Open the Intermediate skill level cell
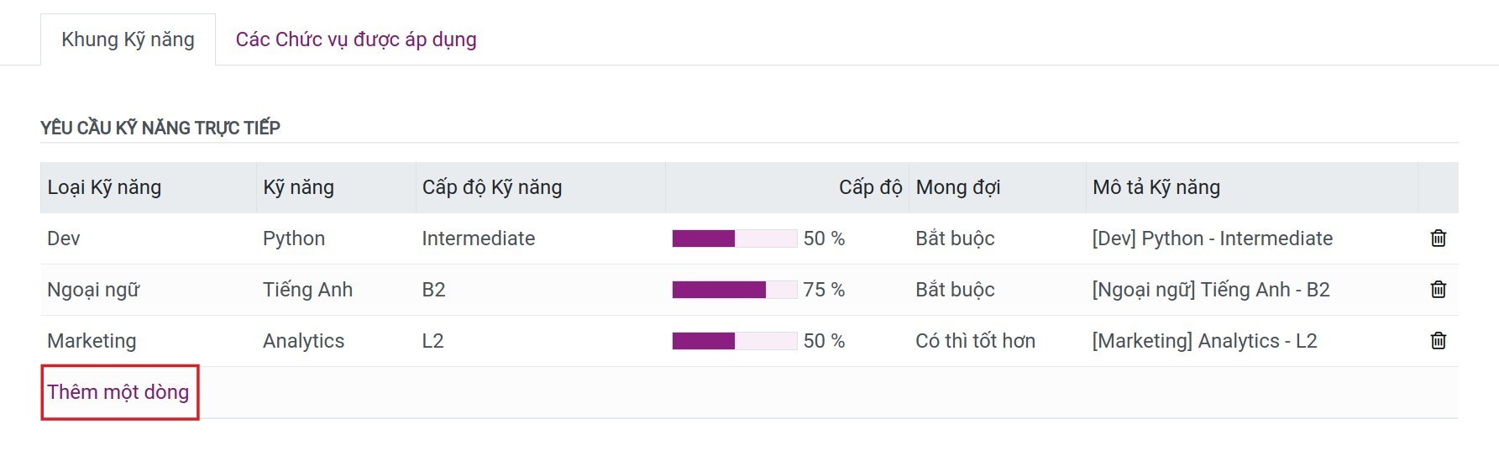1499x456 pixels. click(479, 238)
